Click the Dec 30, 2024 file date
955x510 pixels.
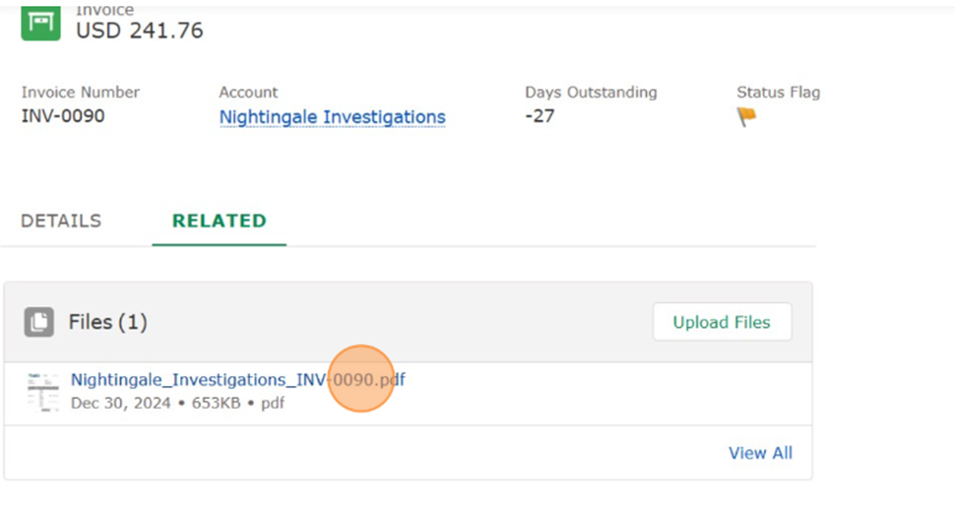120,403
